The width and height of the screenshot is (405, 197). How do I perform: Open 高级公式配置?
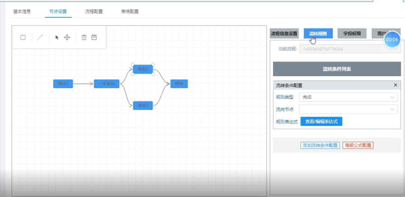pos(358,146)
